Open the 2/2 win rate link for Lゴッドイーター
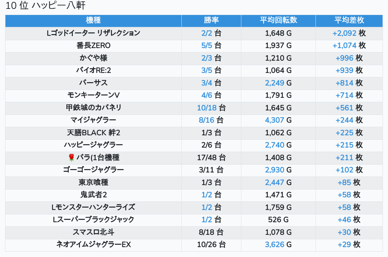 [x=207, y=33]
